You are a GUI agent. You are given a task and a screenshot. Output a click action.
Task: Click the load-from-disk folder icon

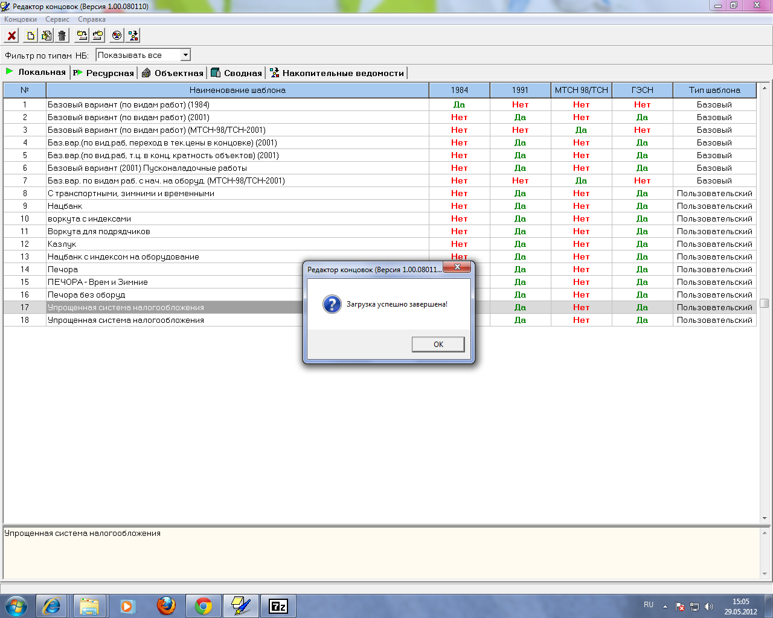point(97,36)
